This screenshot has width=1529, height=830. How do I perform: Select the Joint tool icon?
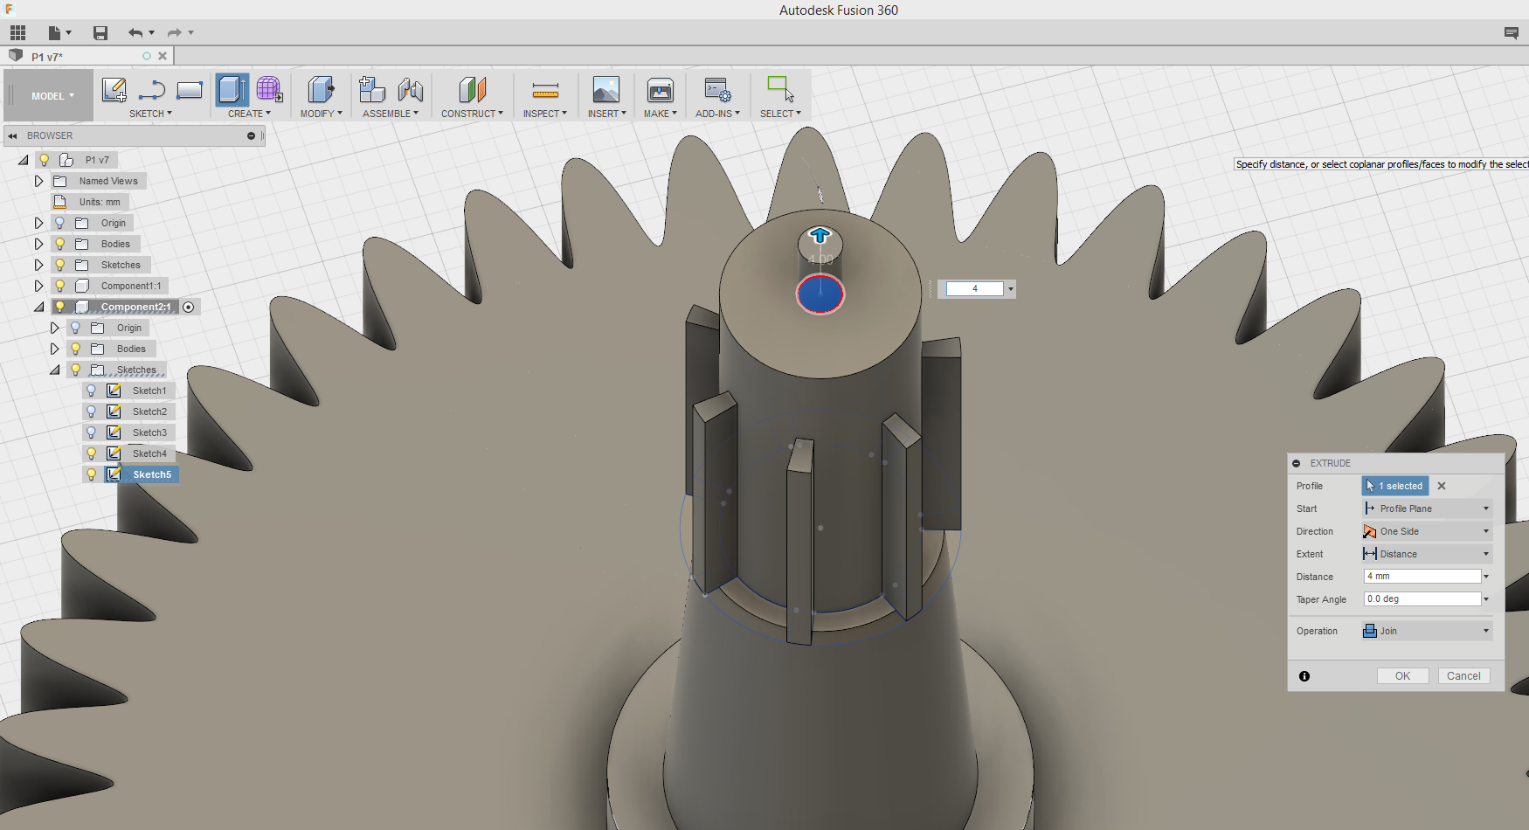pyautogui.click(x=410, y=90)
